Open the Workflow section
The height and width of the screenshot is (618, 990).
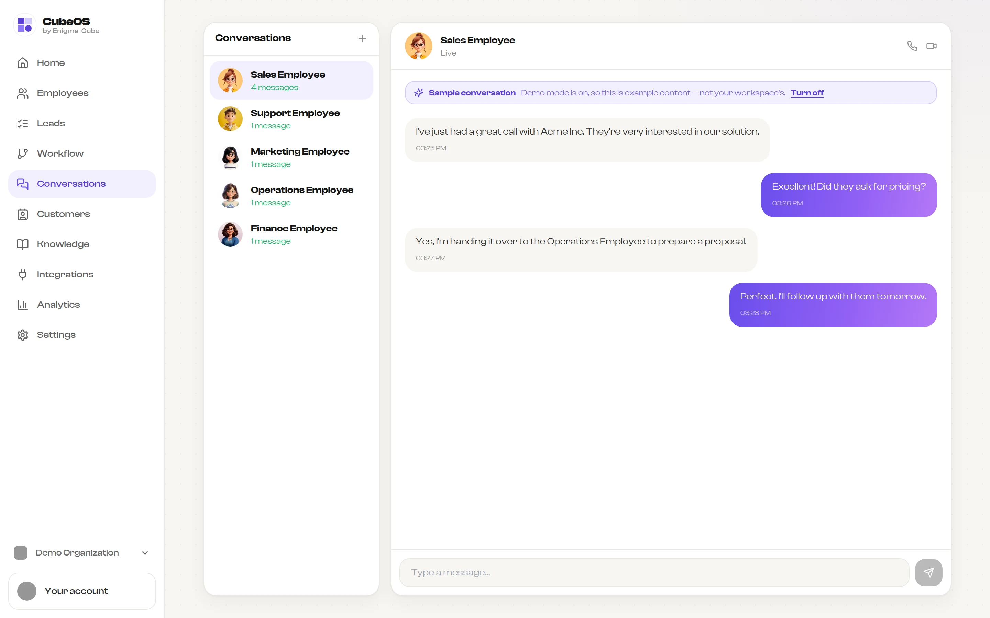[82, 154]
